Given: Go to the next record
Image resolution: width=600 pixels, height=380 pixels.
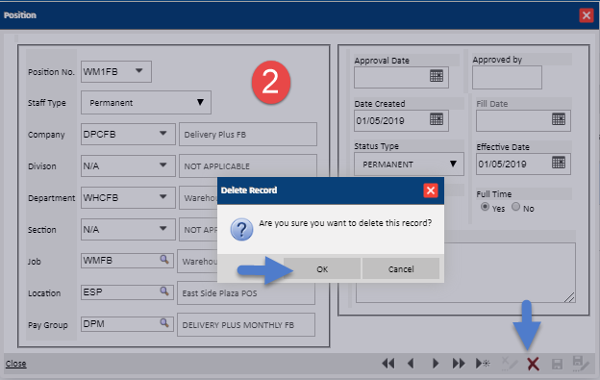Looking at the screenshot, I should pyautogui.click(x=435, y=363).
